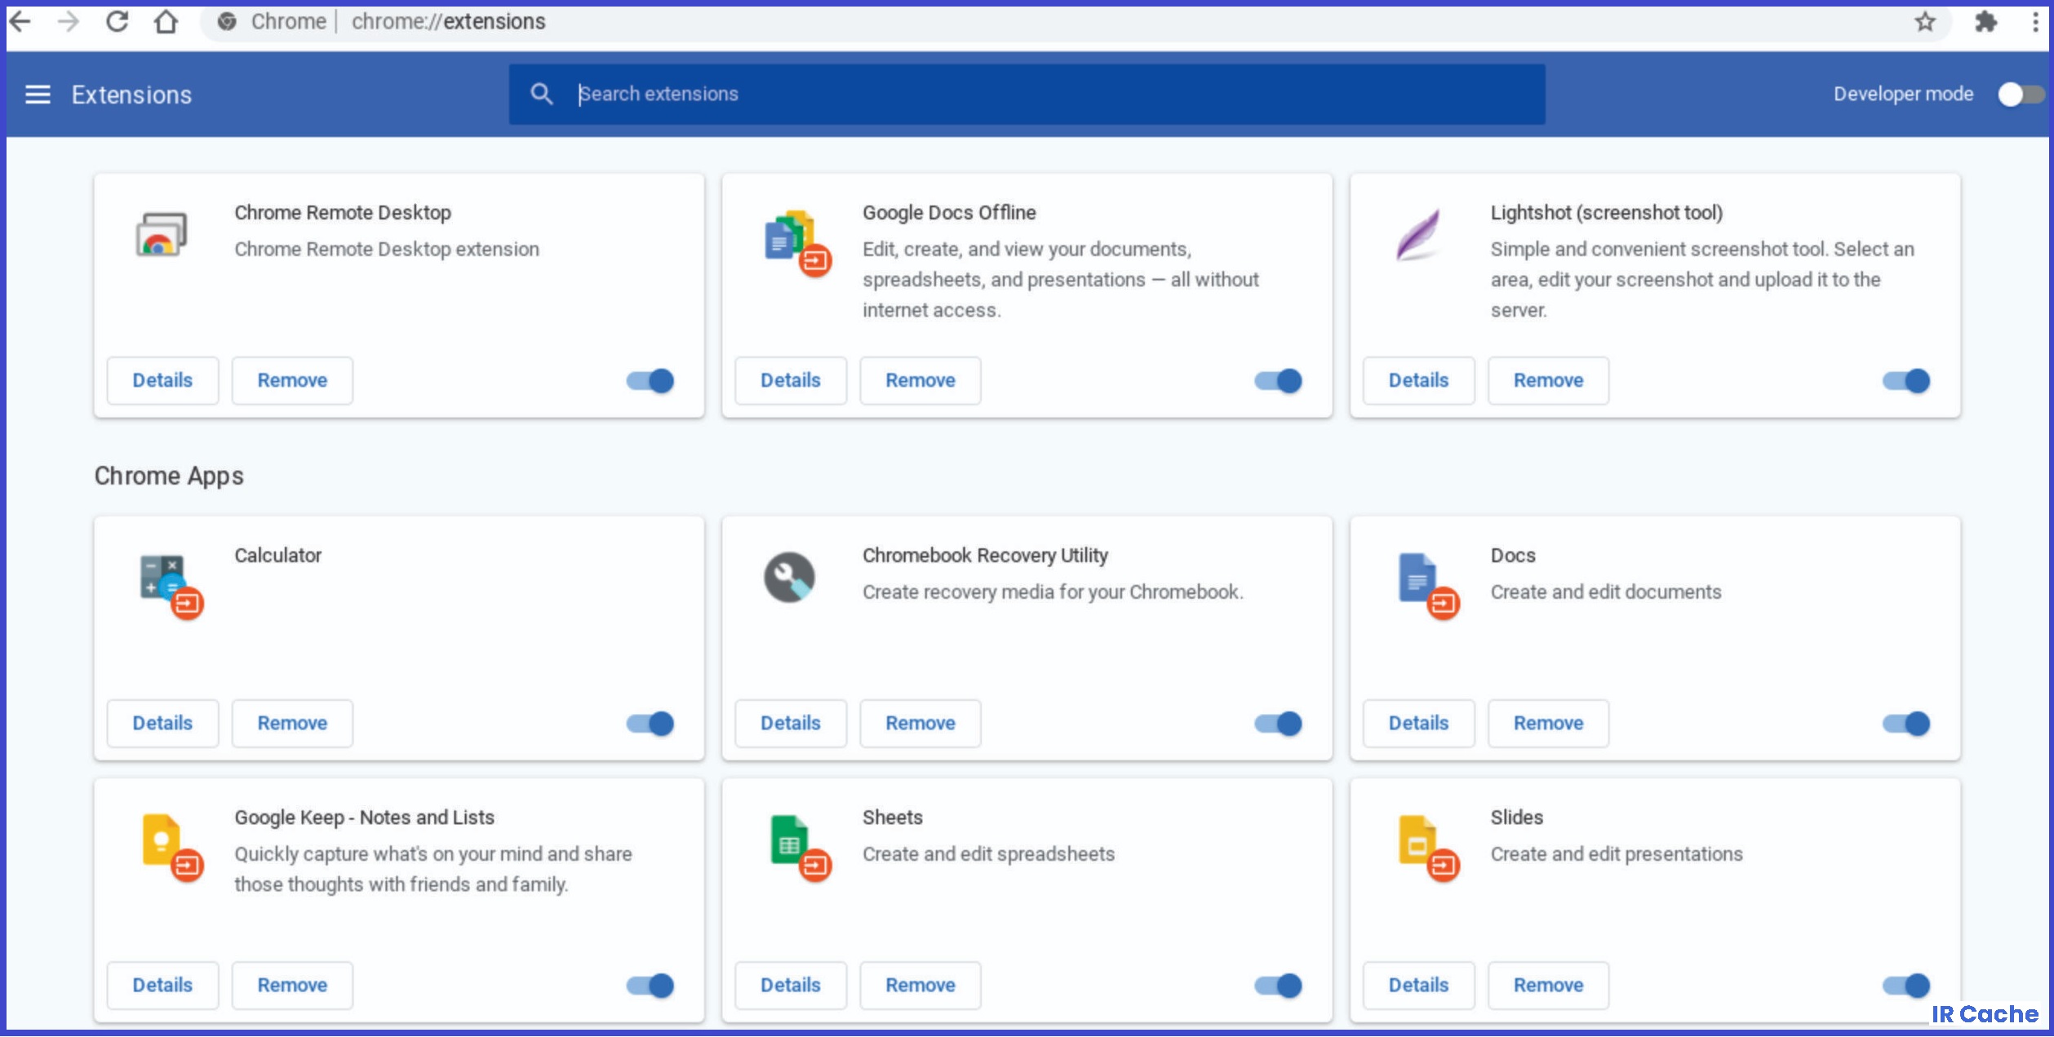Open Slides app Details
The width and height of the screenshot is (2054, 1037).
(1419, 985)
